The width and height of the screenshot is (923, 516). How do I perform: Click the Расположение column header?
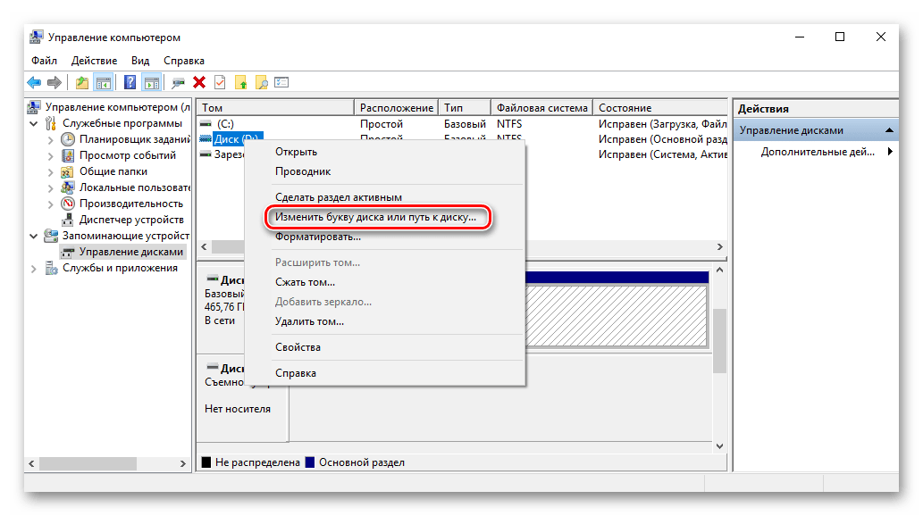(x=396, y=108)
